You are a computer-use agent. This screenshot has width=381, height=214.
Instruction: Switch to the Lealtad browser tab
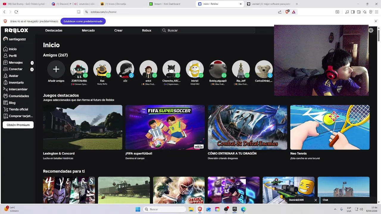269,4
